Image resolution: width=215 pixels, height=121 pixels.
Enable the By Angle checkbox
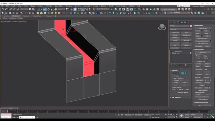click(x=173, y=80)
